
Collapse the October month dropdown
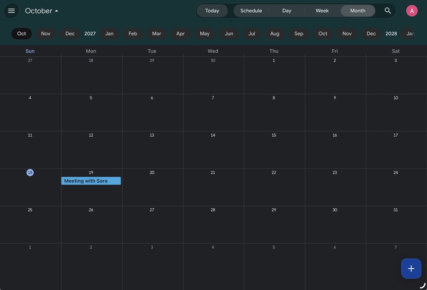(41, 11)
